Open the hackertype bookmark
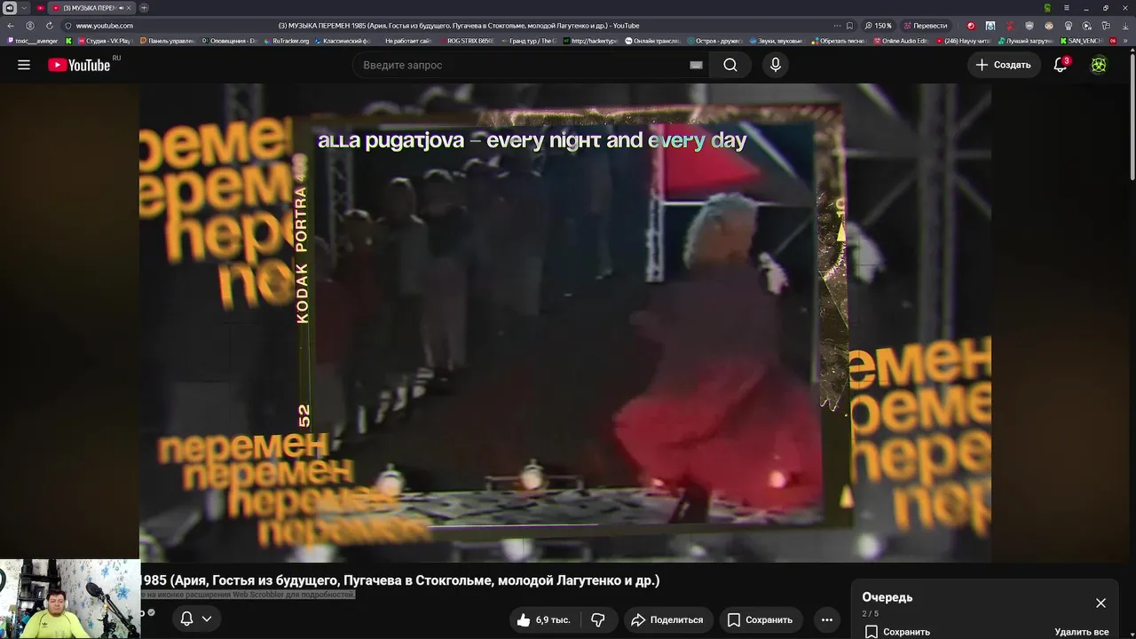This screenshot has height=639, width=1136. coord(589,41)
